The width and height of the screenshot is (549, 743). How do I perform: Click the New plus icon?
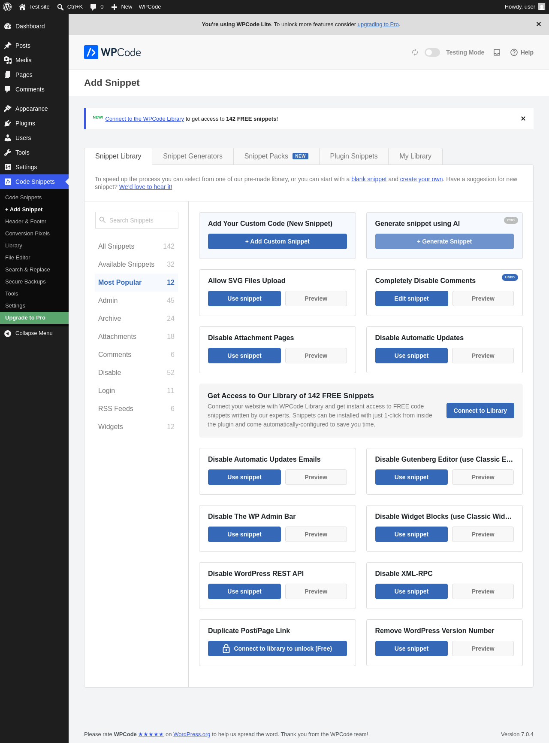[x=114, y=7]
